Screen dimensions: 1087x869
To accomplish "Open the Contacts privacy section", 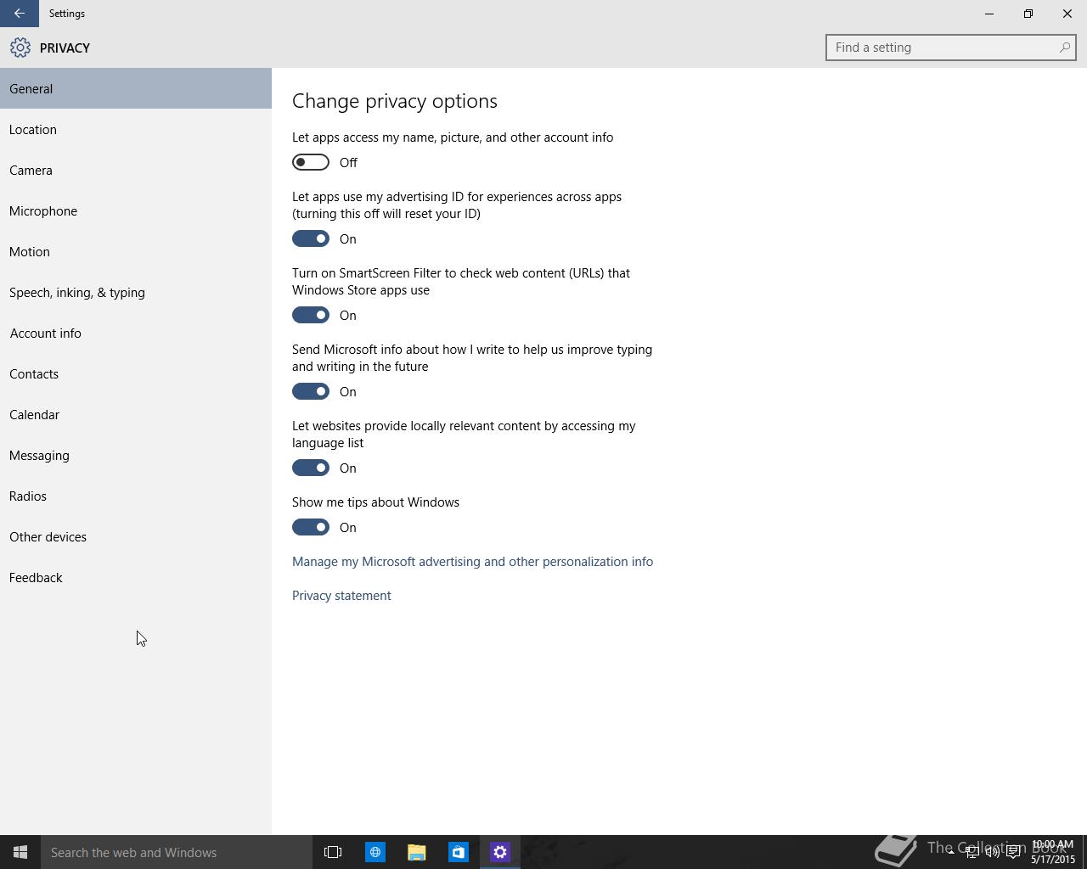I will 136,373.
